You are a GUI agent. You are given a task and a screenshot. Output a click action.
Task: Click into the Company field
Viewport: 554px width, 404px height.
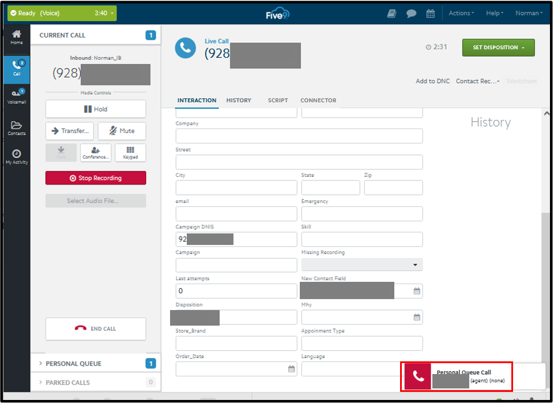[x=299, y=136]
